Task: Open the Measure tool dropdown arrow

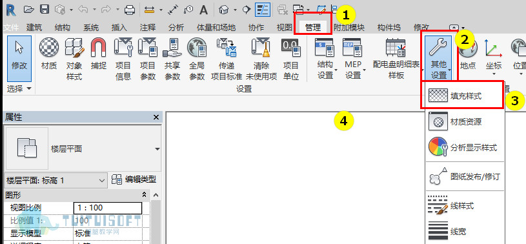Action: click(x=161, y=10)
